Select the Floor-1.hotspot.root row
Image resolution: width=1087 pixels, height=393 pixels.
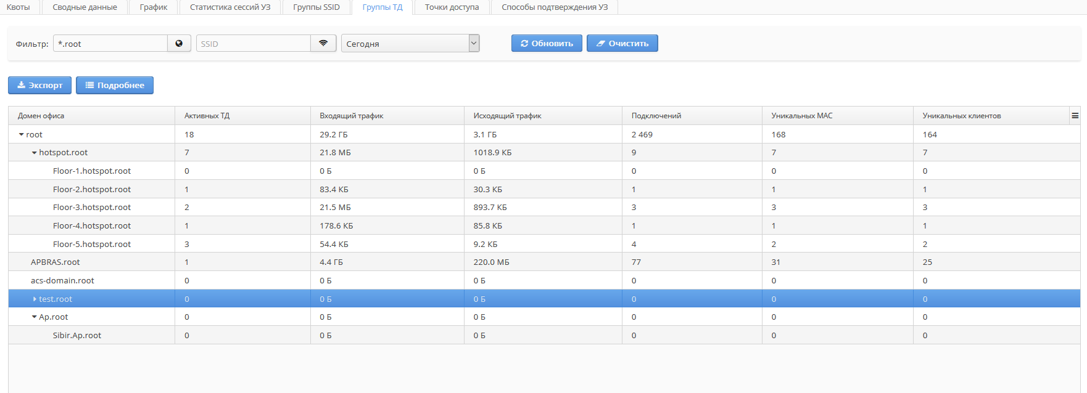544,171
